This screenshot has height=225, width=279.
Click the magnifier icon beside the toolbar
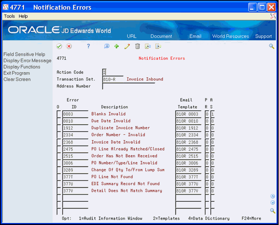point(271,47)
